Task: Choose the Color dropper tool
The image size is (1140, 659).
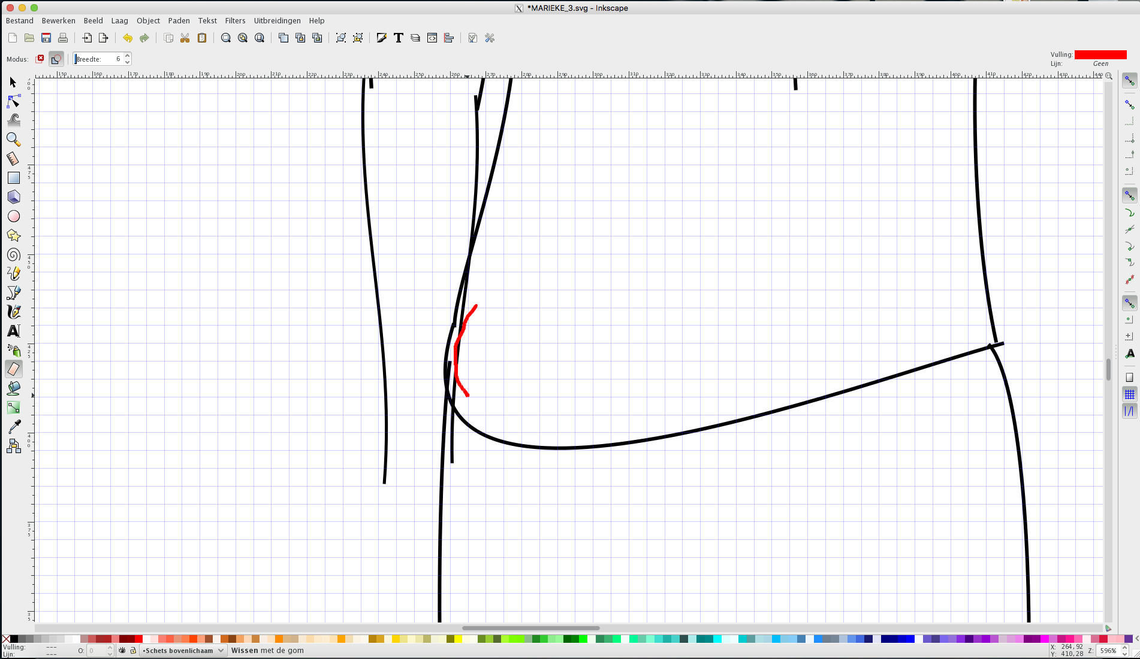Action: [13, 427]
